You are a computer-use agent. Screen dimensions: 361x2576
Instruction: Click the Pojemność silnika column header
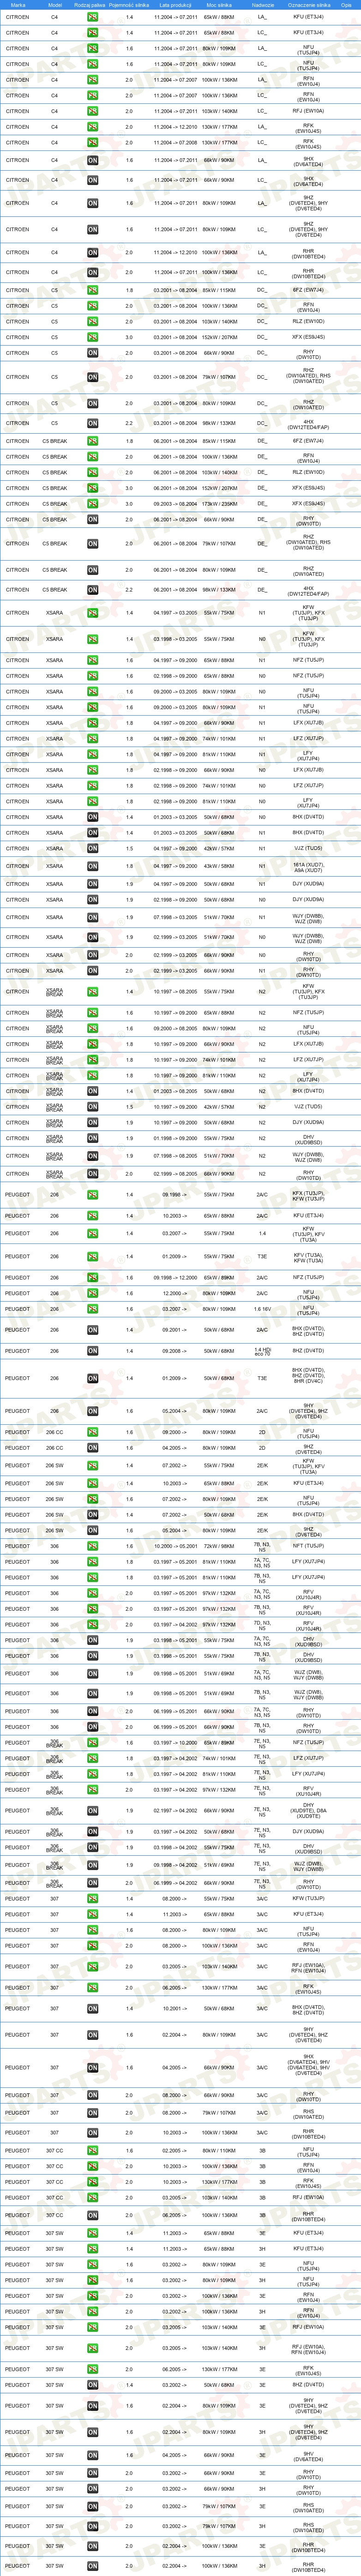[129, 5]
